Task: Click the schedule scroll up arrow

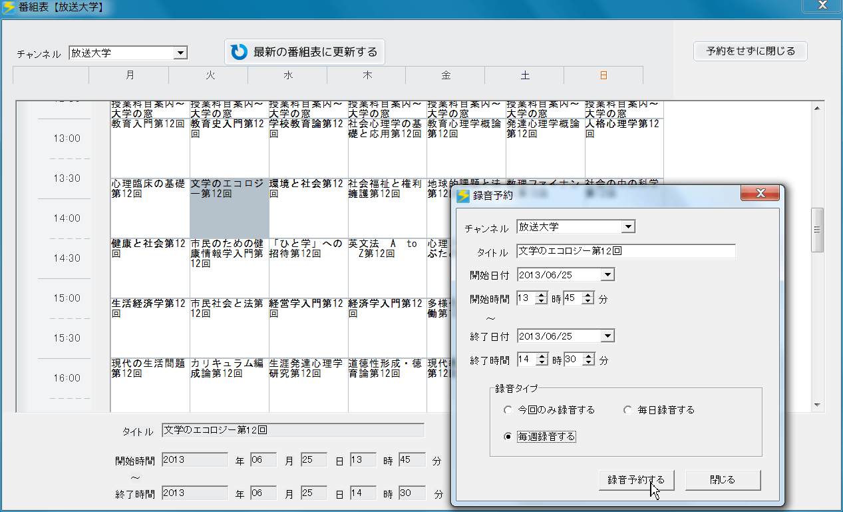Action: click(818, 107)
